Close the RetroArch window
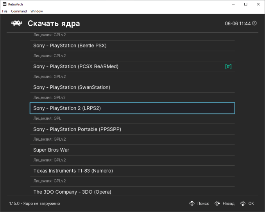The height and width of the screenshot is (212, 265). click(258, 4)
